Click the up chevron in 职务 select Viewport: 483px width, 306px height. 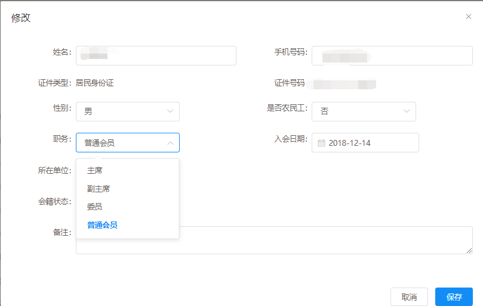[x=170, y=143]
